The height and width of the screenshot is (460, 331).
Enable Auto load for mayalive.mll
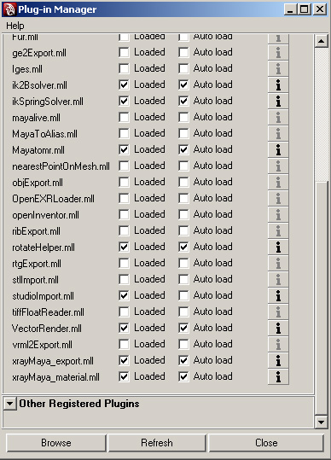[x=183, y=118]
